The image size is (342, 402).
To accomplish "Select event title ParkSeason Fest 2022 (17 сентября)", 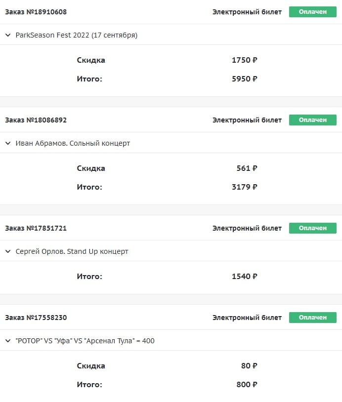I will [77, 35].
